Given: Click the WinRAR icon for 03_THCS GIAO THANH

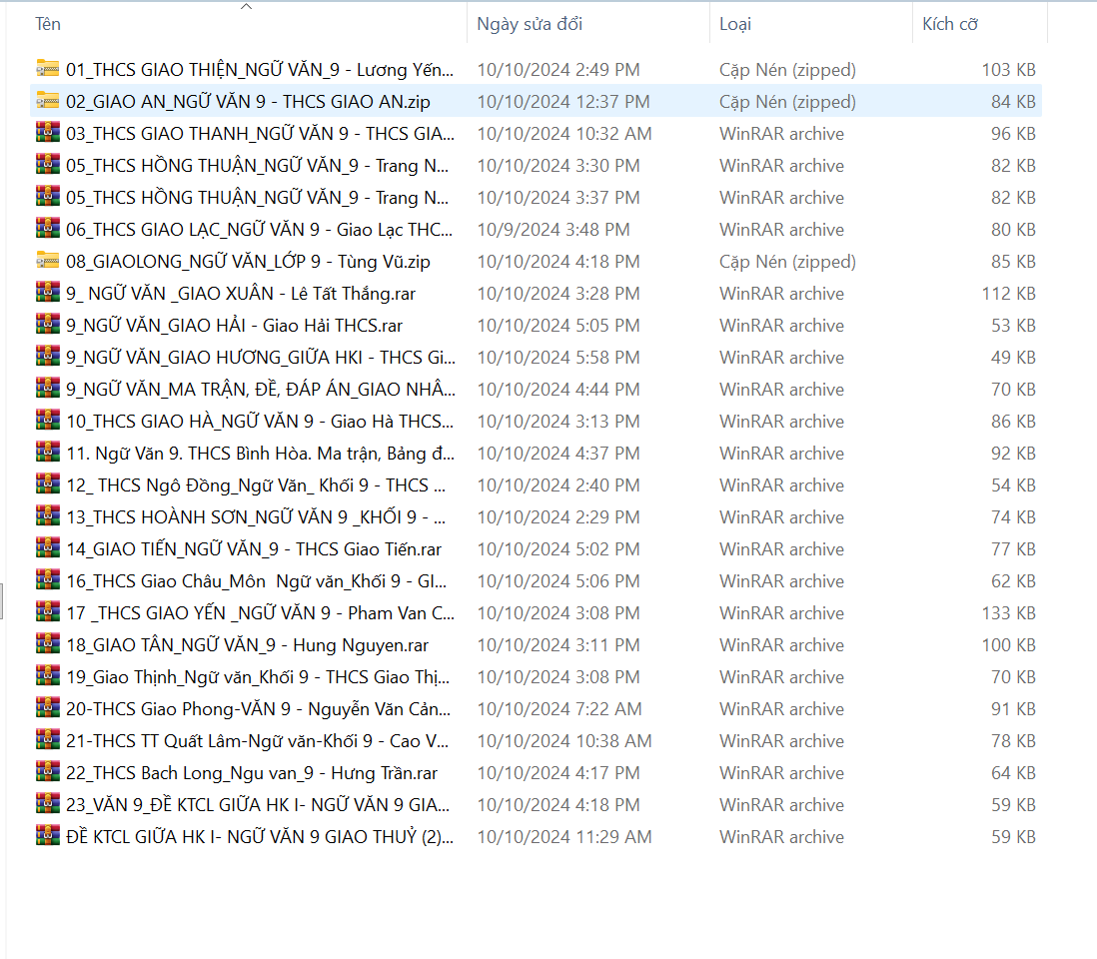Looking at the screenshot, I should [x=47, y=133].
